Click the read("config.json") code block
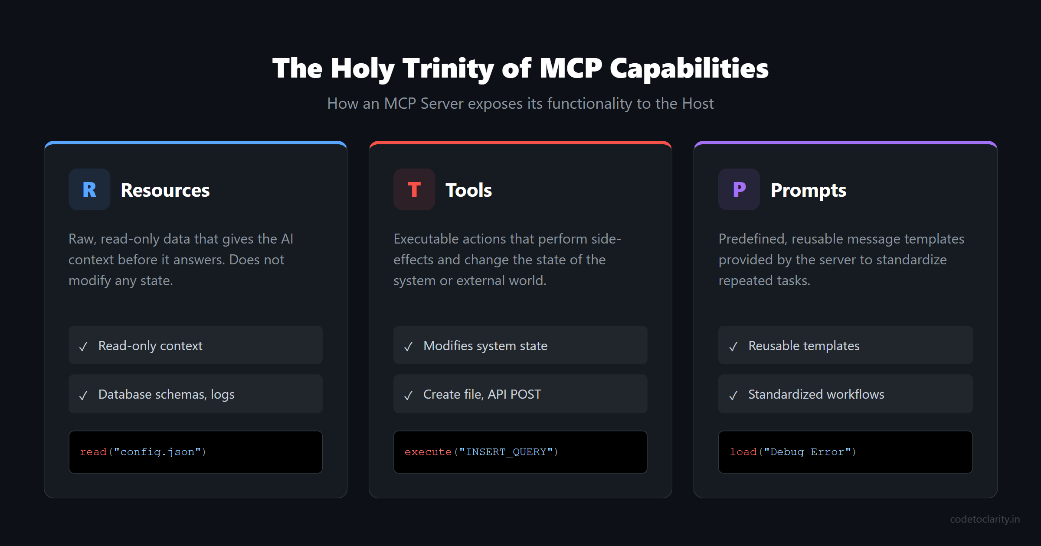Viewport: 1041px width, 546px height. tap(196, 452)
